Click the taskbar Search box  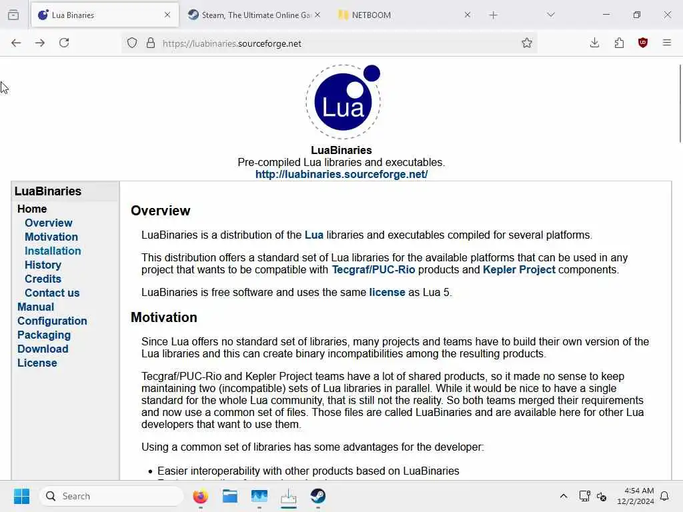pos(111,496)
